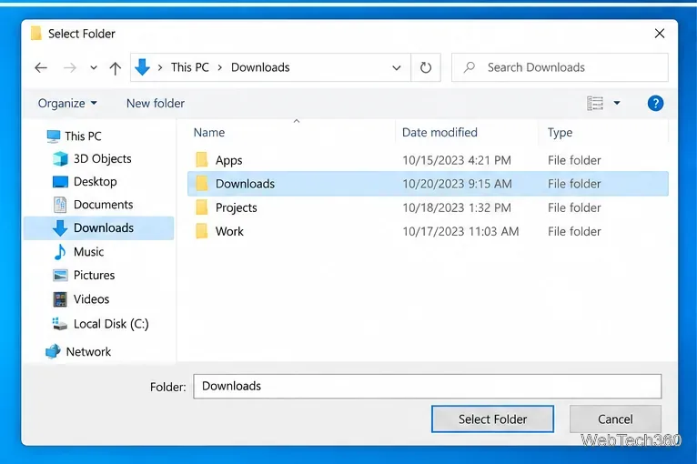Screen dimensions: 697x464
Task: Click the Documents page icon in sidebar
Action: [60, 205]
